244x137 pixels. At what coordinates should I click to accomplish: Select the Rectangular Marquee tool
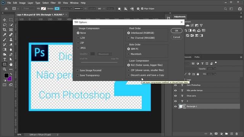point(11,20)
